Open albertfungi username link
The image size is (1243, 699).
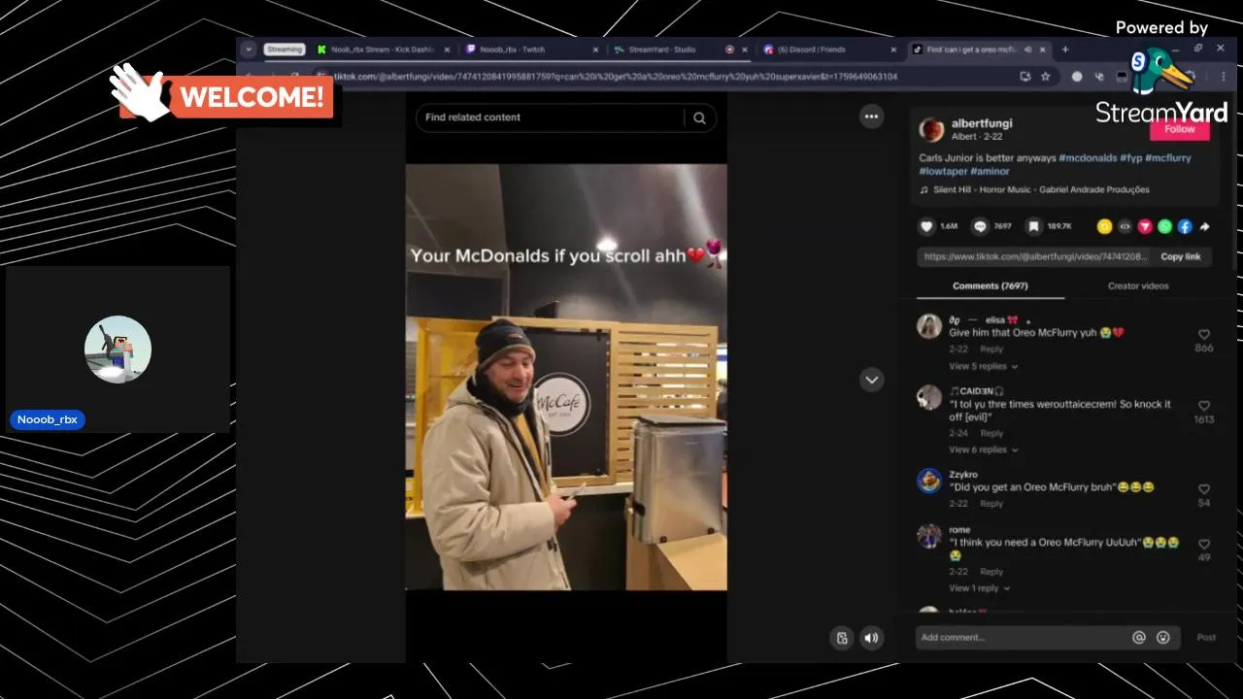tap(982, 123)
